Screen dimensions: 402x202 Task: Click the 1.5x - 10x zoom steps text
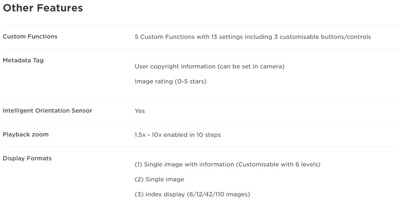(x=178, y=135)
